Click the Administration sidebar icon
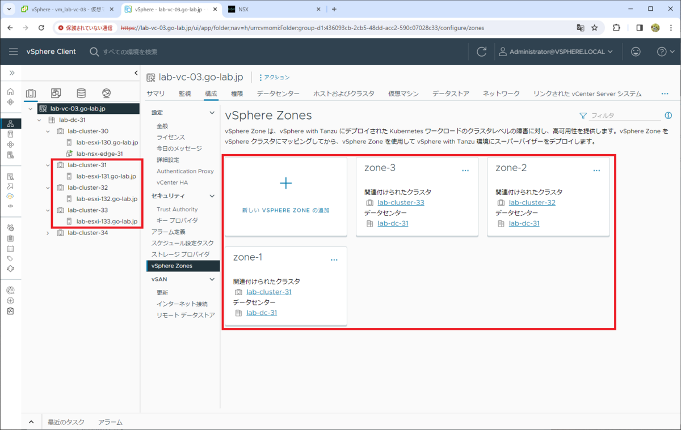This screenshot has width=681, height=430. (x=10, y=228)
